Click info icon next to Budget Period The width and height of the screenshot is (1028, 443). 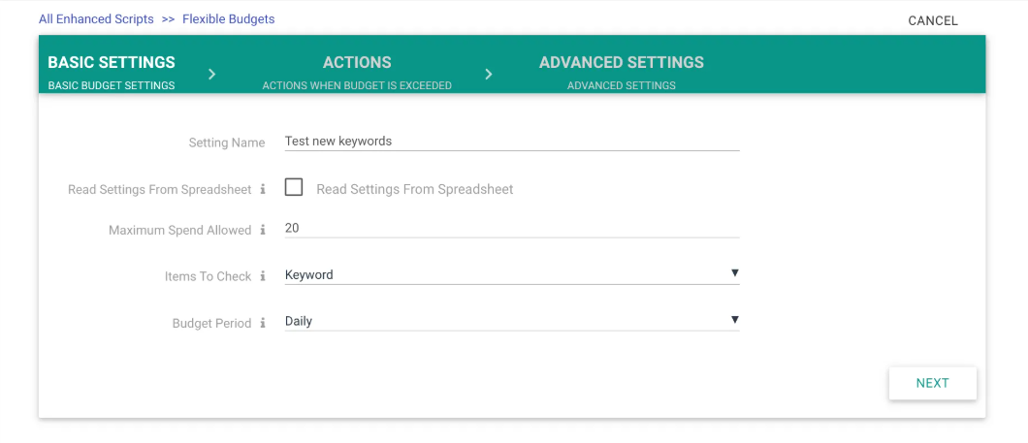click(x=263, y=324)
